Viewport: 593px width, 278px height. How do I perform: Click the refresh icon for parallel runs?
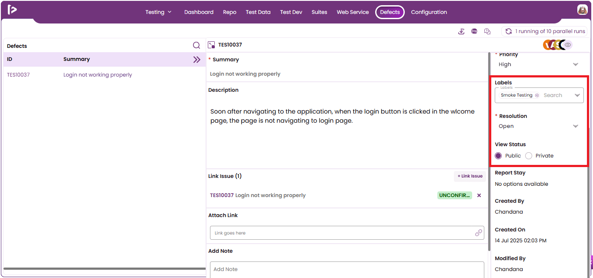[508, 31]
